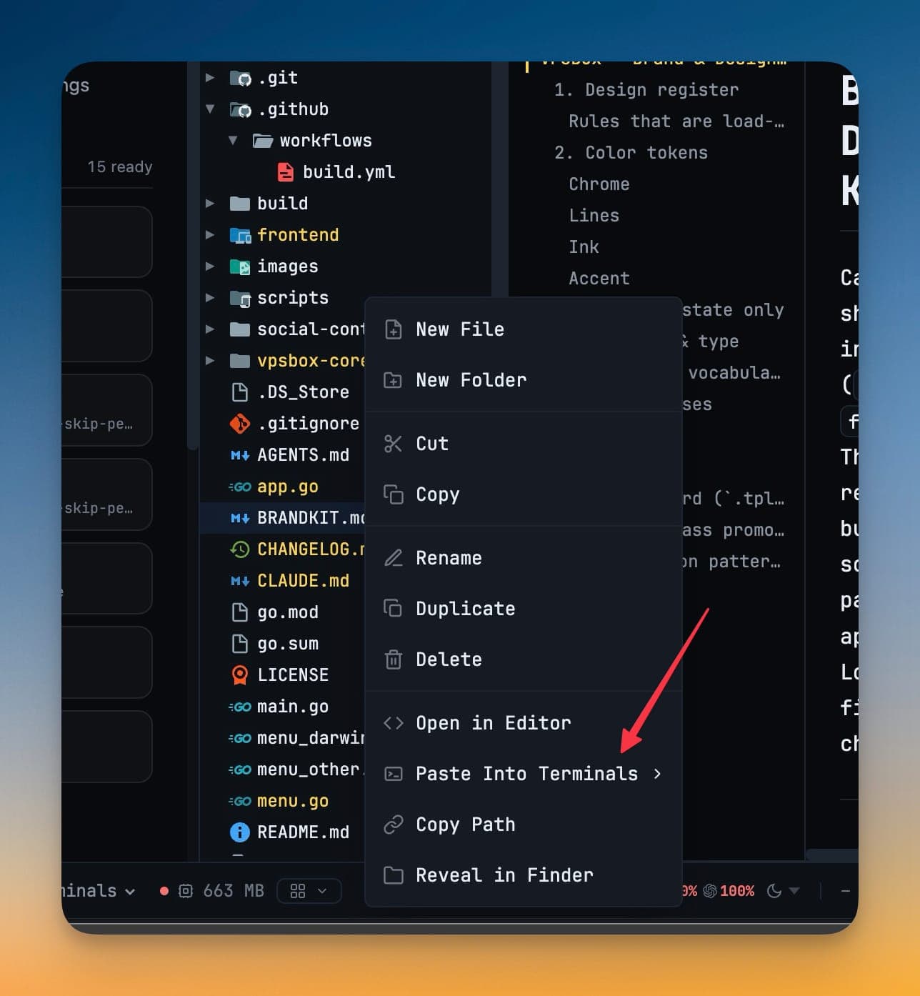The width and height of the screenshot is (920, 996).
Task: Click the moon theme icon in status bar
Action: [774, 891]
